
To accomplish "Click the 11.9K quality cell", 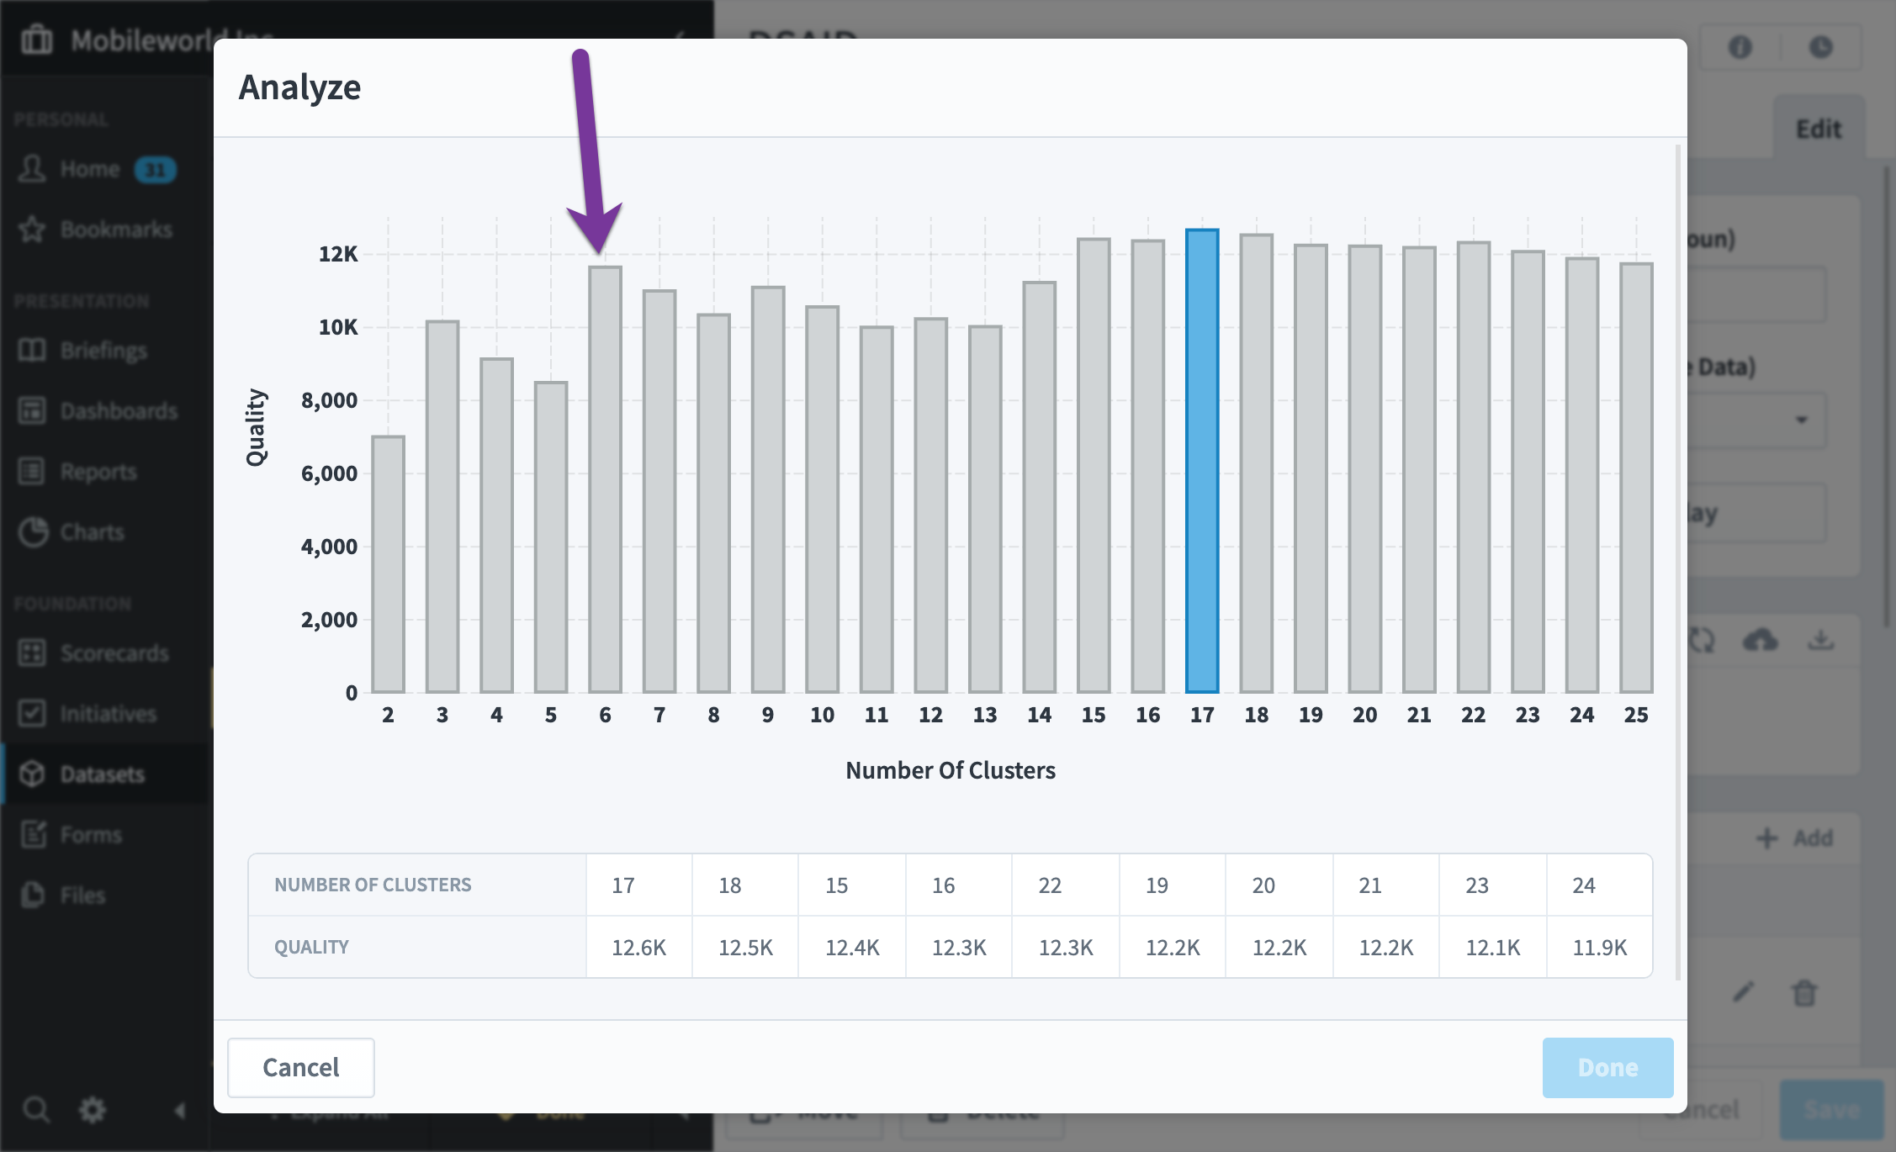I will tap(1600, 947).
